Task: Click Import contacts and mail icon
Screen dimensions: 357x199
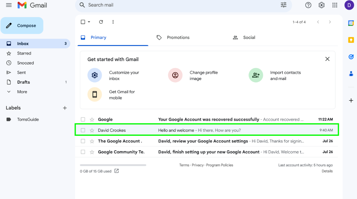Action: click(x=256, y=75)
